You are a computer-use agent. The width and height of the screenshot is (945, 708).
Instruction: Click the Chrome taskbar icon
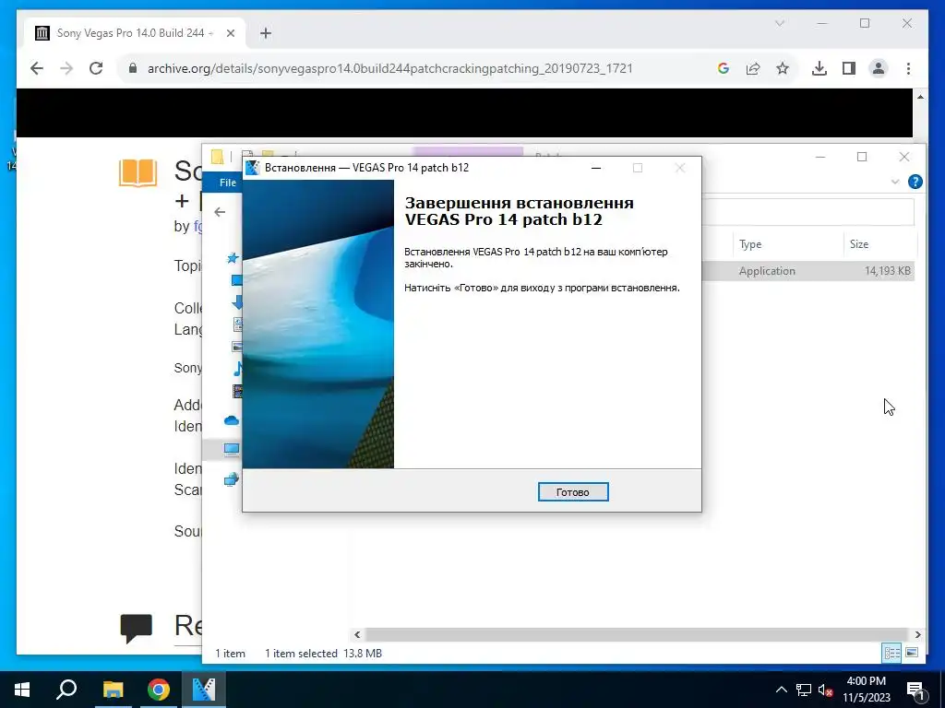tap(159, 690)
